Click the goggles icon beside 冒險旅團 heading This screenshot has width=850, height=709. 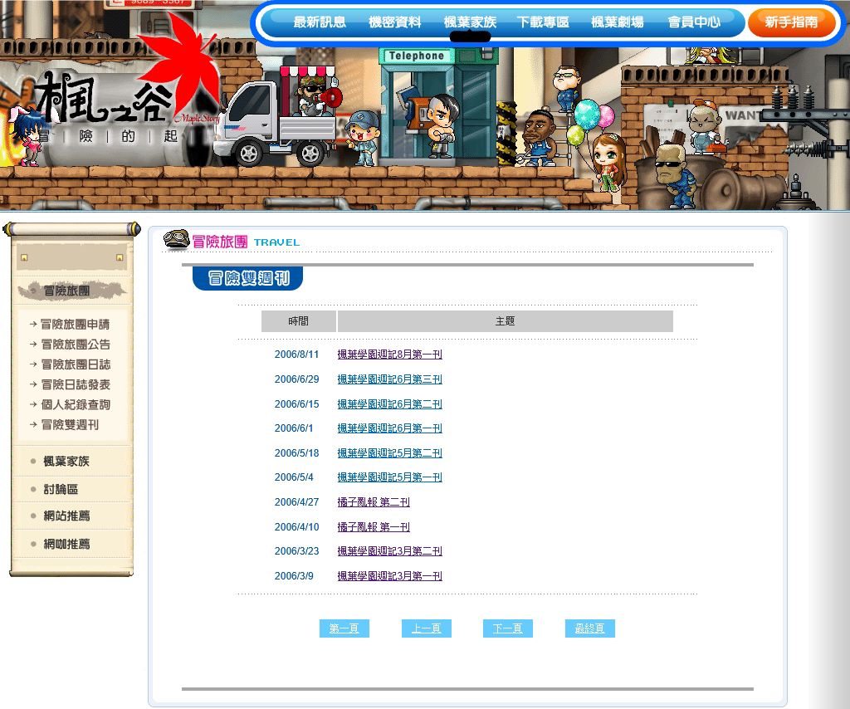[x=176, y=241]
